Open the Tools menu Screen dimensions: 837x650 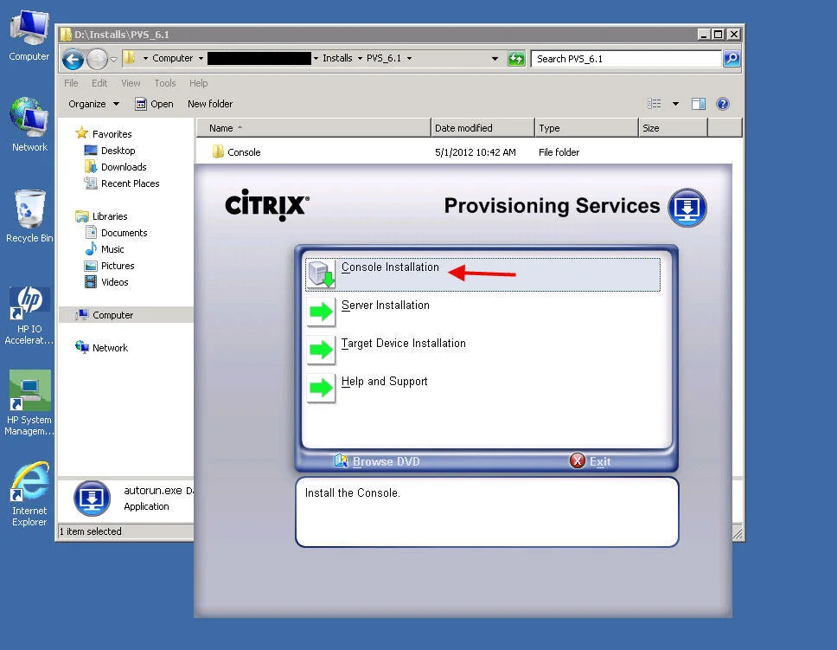pyautogui.click(x=165, y=83)
